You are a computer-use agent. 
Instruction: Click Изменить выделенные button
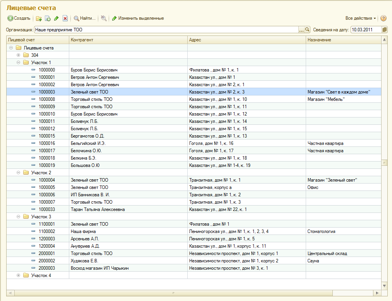(138, 18)
